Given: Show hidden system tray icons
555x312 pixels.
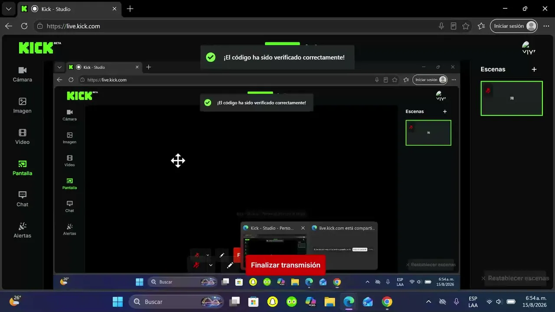Looking at the screenshot, I should [x=428, y=302].
